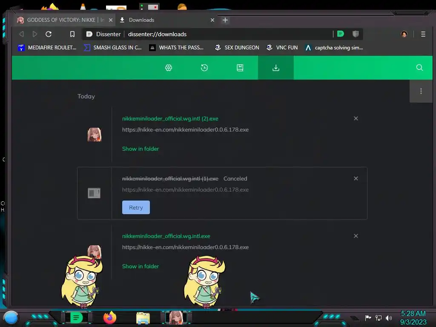Remove nikkeminiloader_official.wg.intl (2).exe from the list

356,118
